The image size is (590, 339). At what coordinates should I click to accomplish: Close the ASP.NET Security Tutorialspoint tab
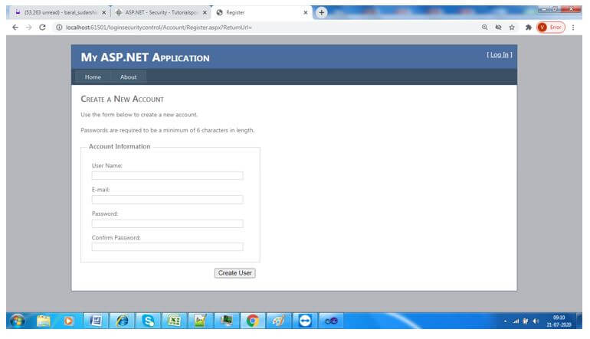click(x=205, y=12)
